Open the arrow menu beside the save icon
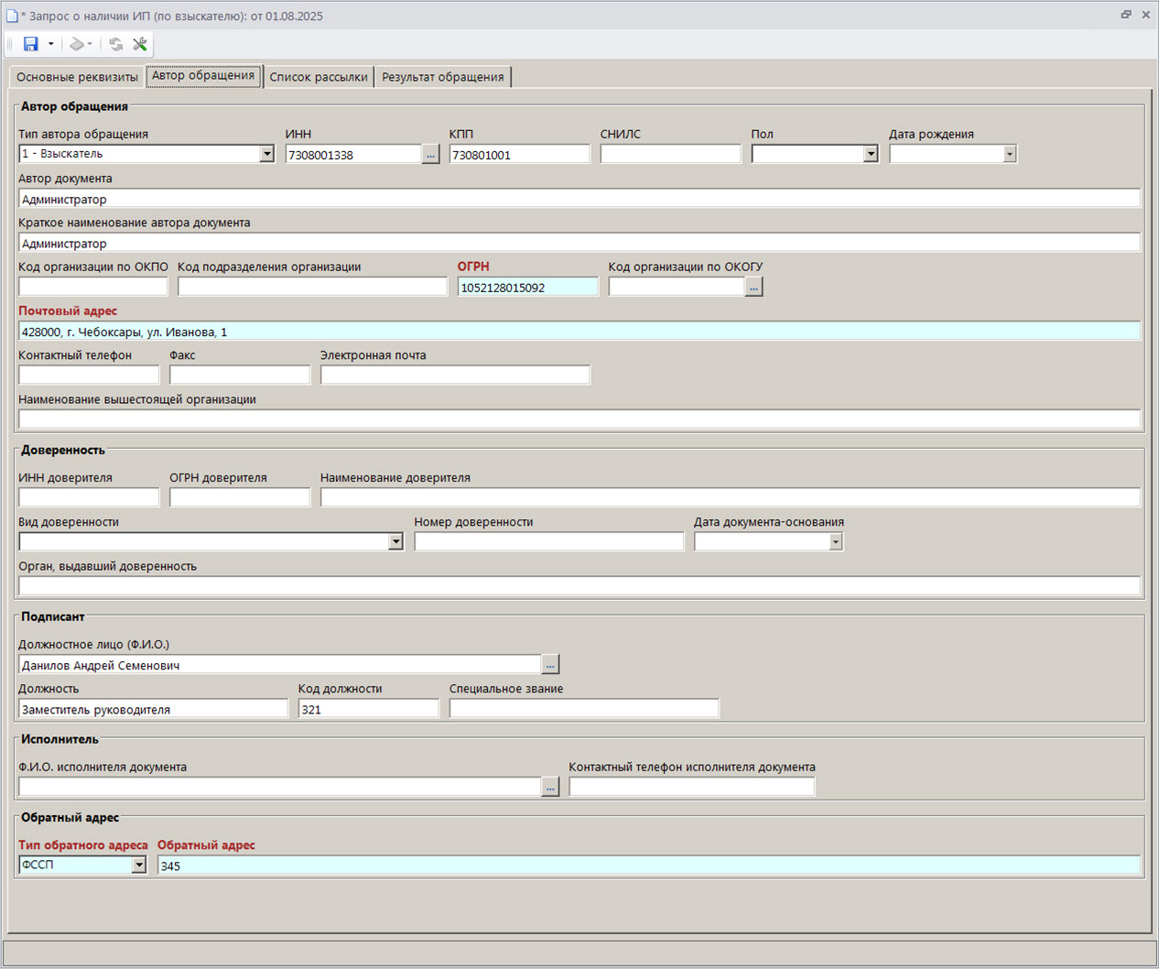Viewport: 1159px width, 969px height. pyautogui.click(x=51, y=44)
